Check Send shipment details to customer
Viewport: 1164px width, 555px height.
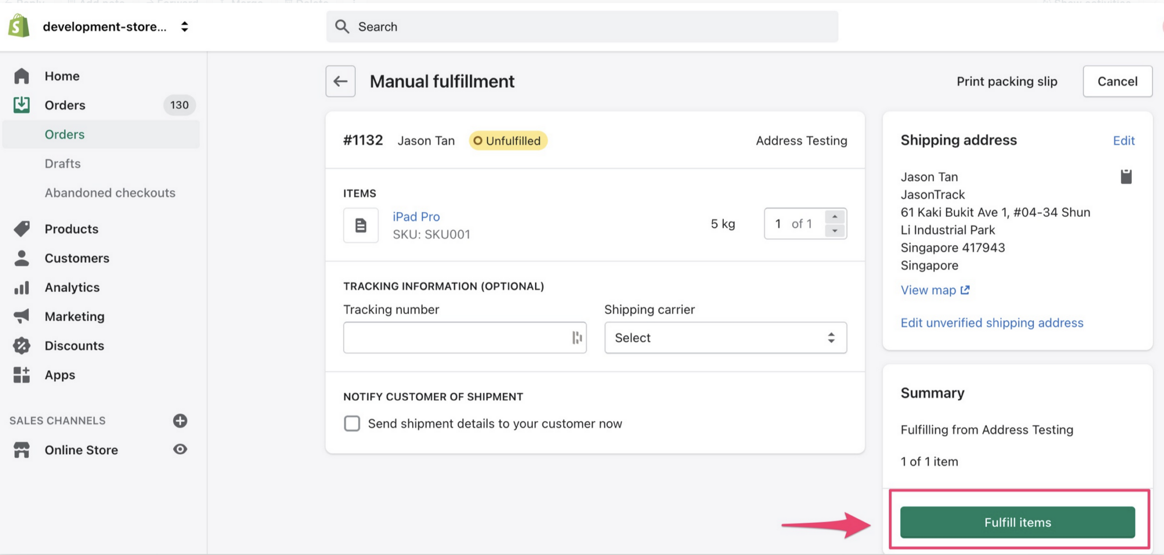[x=352, y=424]
